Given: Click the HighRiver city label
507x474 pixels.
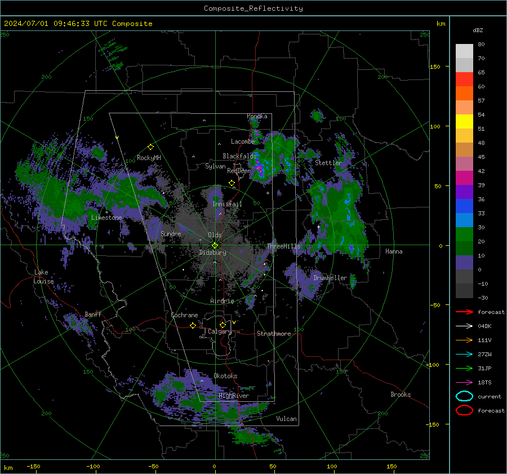Looking at the screenshot, I should [234, 396].
